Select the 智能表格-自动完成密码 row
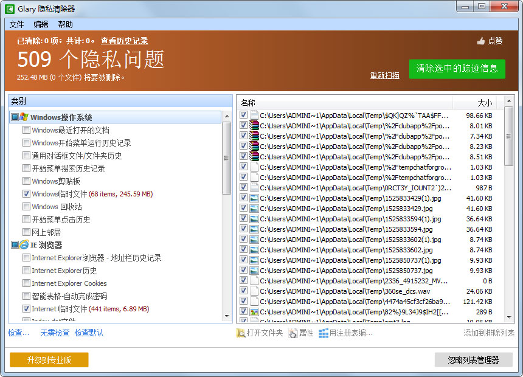The width and height of the screenshot is (523, 377). pos(69,296)
